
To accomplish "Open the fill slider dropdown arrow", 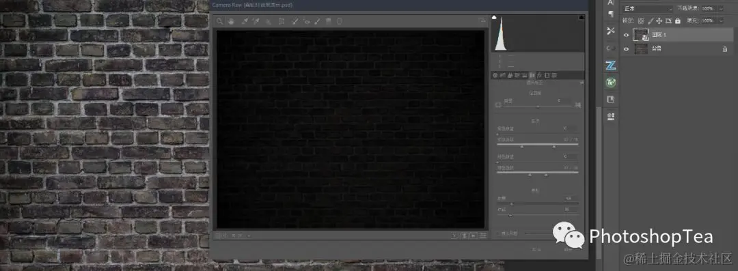I will coord(721,20).
